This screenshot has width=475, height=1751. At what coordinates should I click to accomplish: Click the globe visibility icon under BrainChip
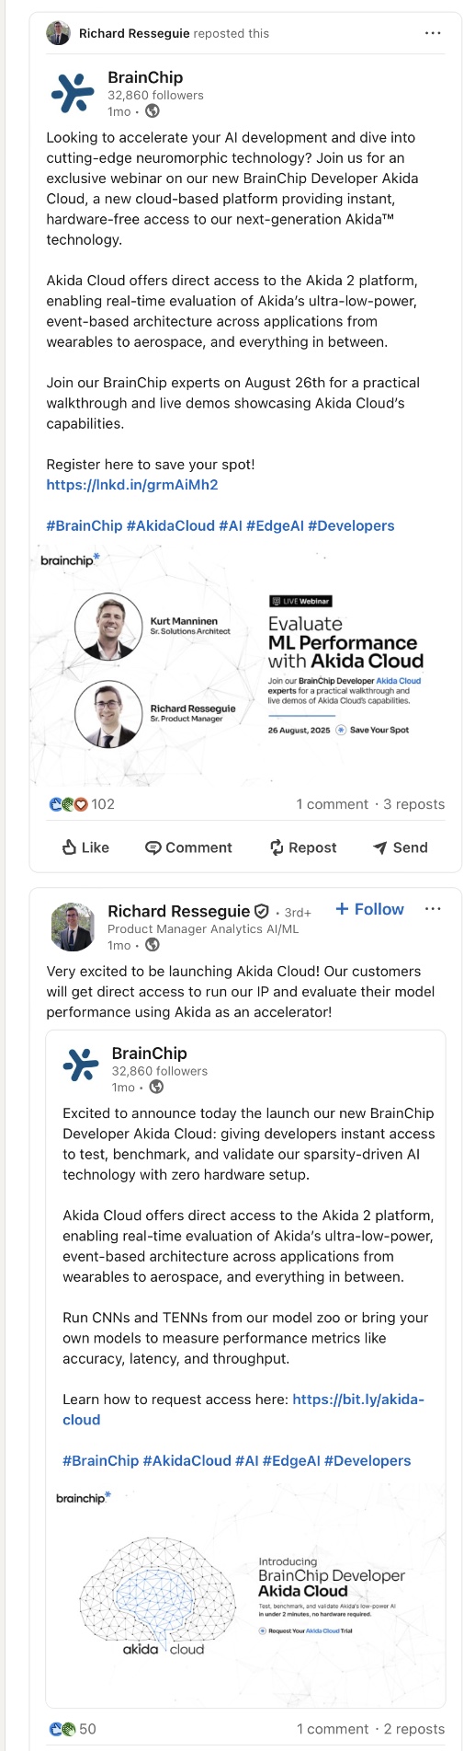coord(153,111)
